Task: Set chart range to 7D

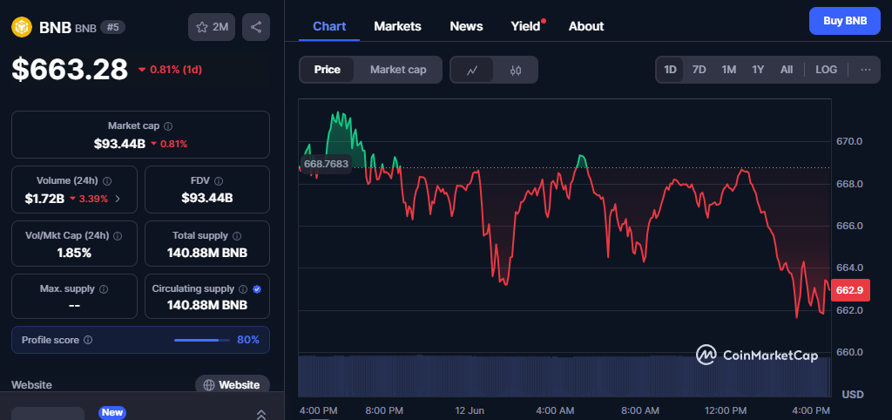Action: pos(699,70)
